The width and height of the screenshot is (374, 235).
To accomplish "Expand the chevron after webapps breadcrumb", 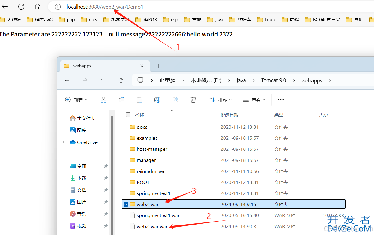I will (330, 80).
